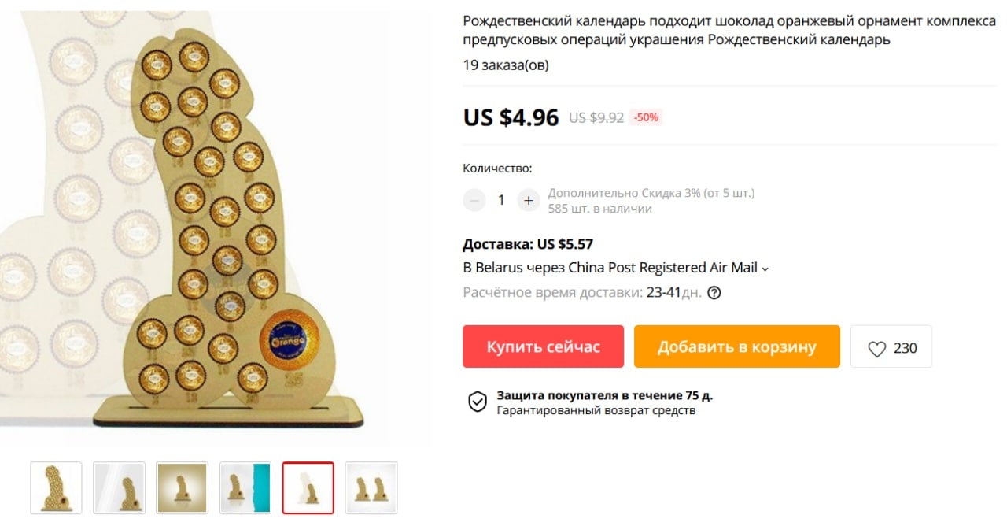
Task: Click Купить сейчас button
Action: point(543,346)
